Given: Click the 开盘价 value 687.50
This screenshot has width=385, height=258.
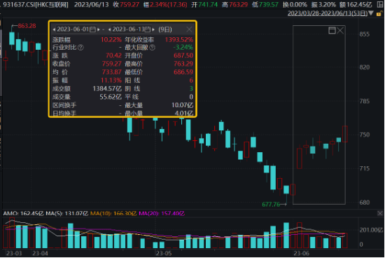Looking at the screenshot, I should 183,55.
